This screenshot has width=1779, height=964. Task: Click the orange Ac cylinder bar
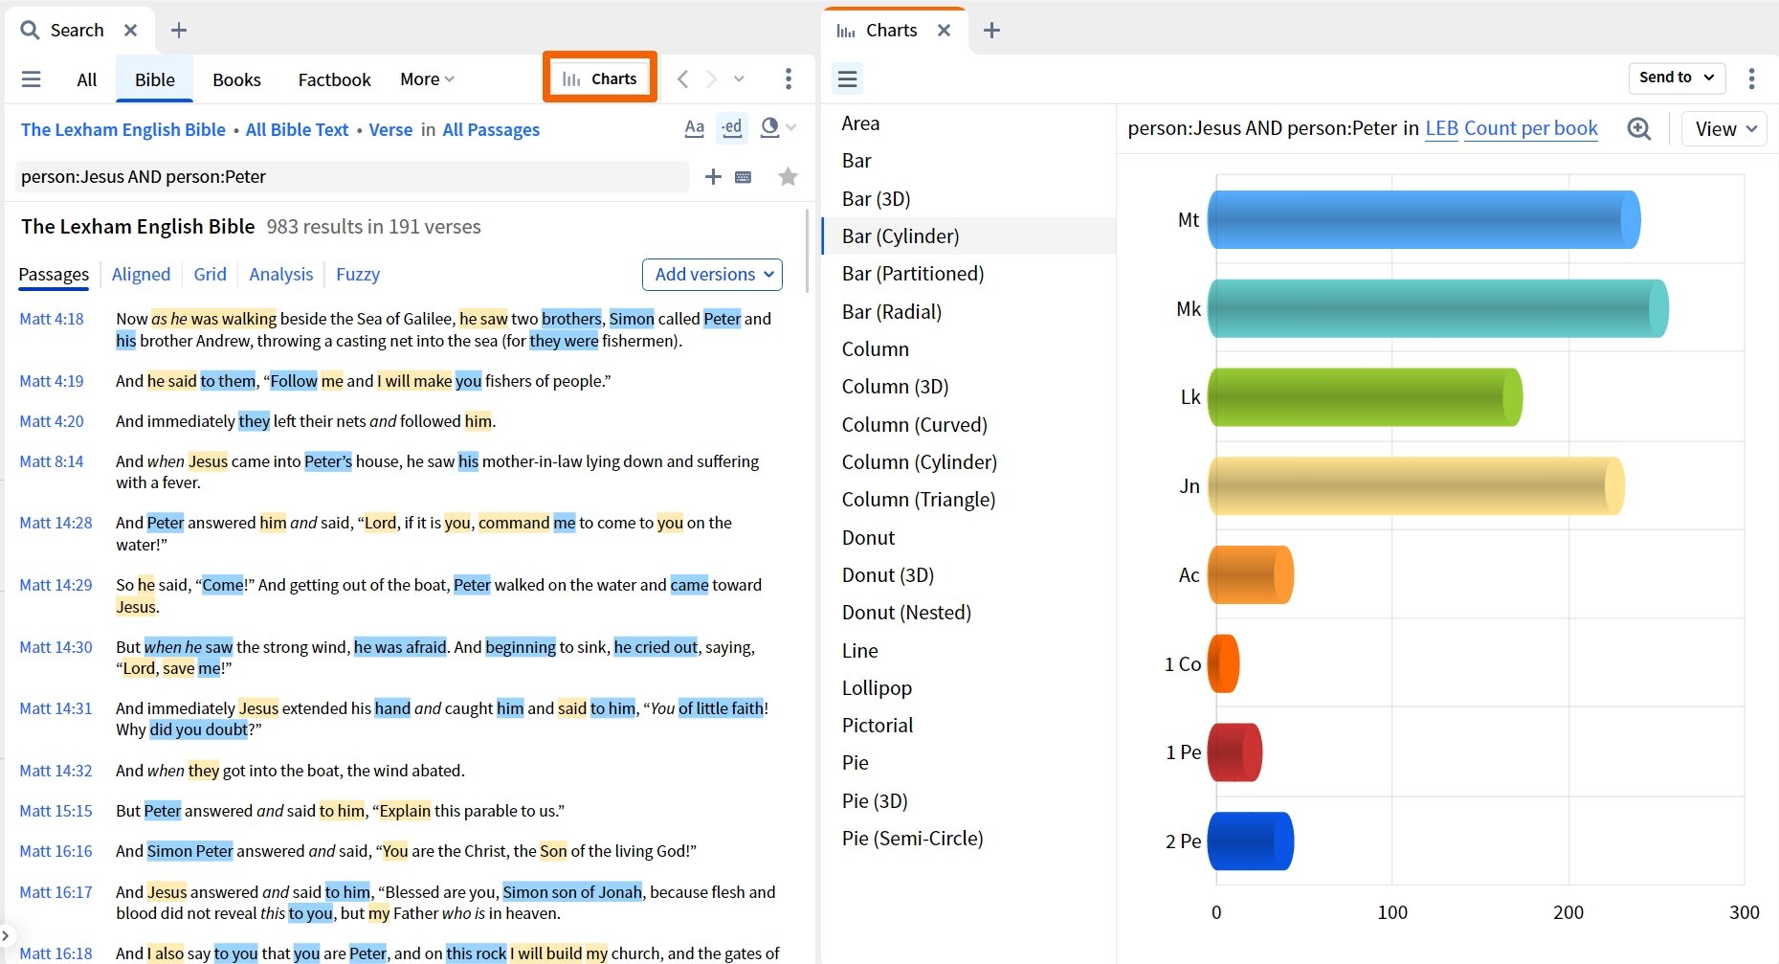(1250, 575)
